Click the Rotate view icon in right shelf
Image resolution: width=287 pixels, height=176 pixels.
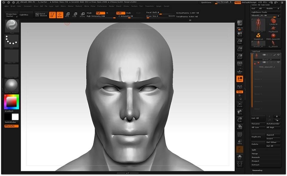240,127
